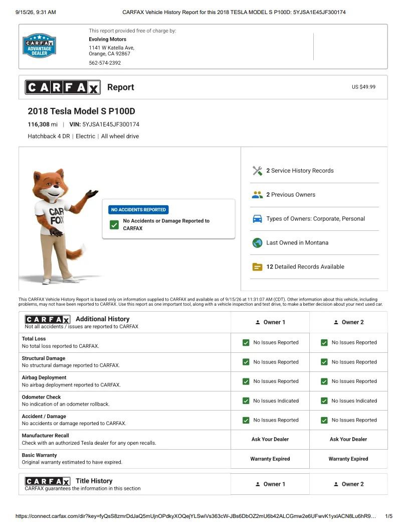Image resolution: width=408 pixels, height=528 pixels.
Task: Click Airbag Deployment checkmark for Owner 2
Action: click(x=324, y=381)
